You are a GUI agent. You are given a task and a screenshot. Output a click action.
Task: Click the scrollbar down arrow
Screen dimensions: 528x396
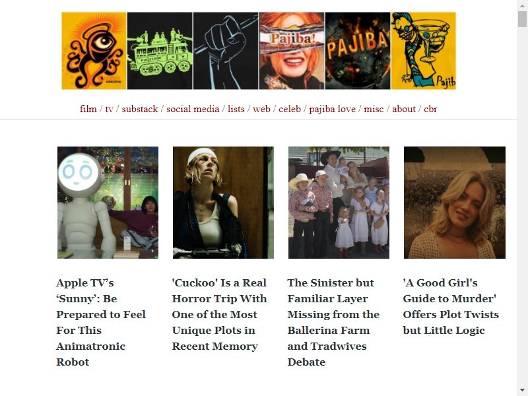click(x=522, y=390)
